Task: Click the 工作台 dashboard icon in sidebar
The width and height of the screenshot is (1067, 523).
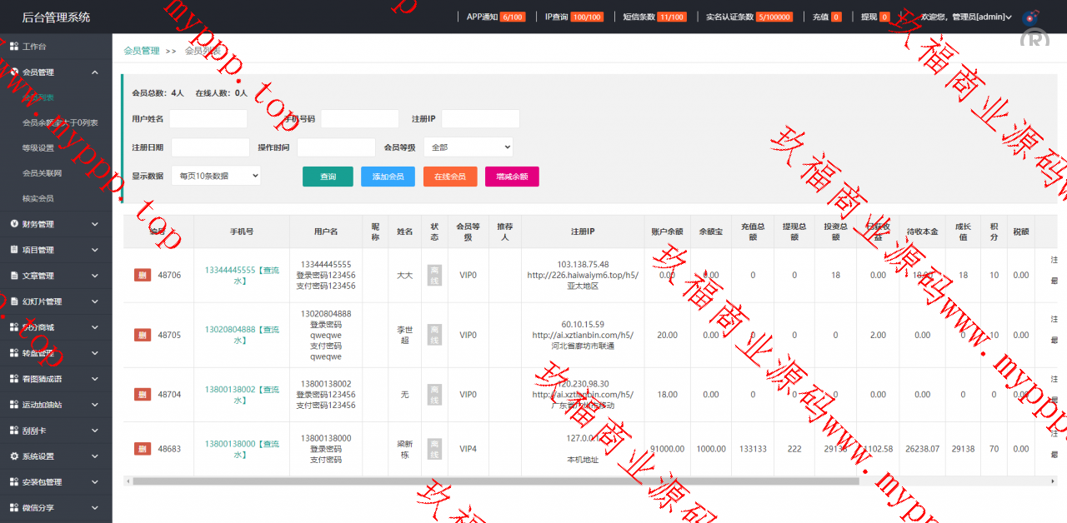Action: (x=14, y=46)
